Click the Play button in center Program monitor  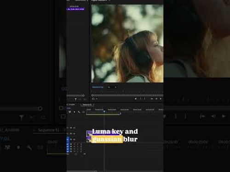[161, 99]
